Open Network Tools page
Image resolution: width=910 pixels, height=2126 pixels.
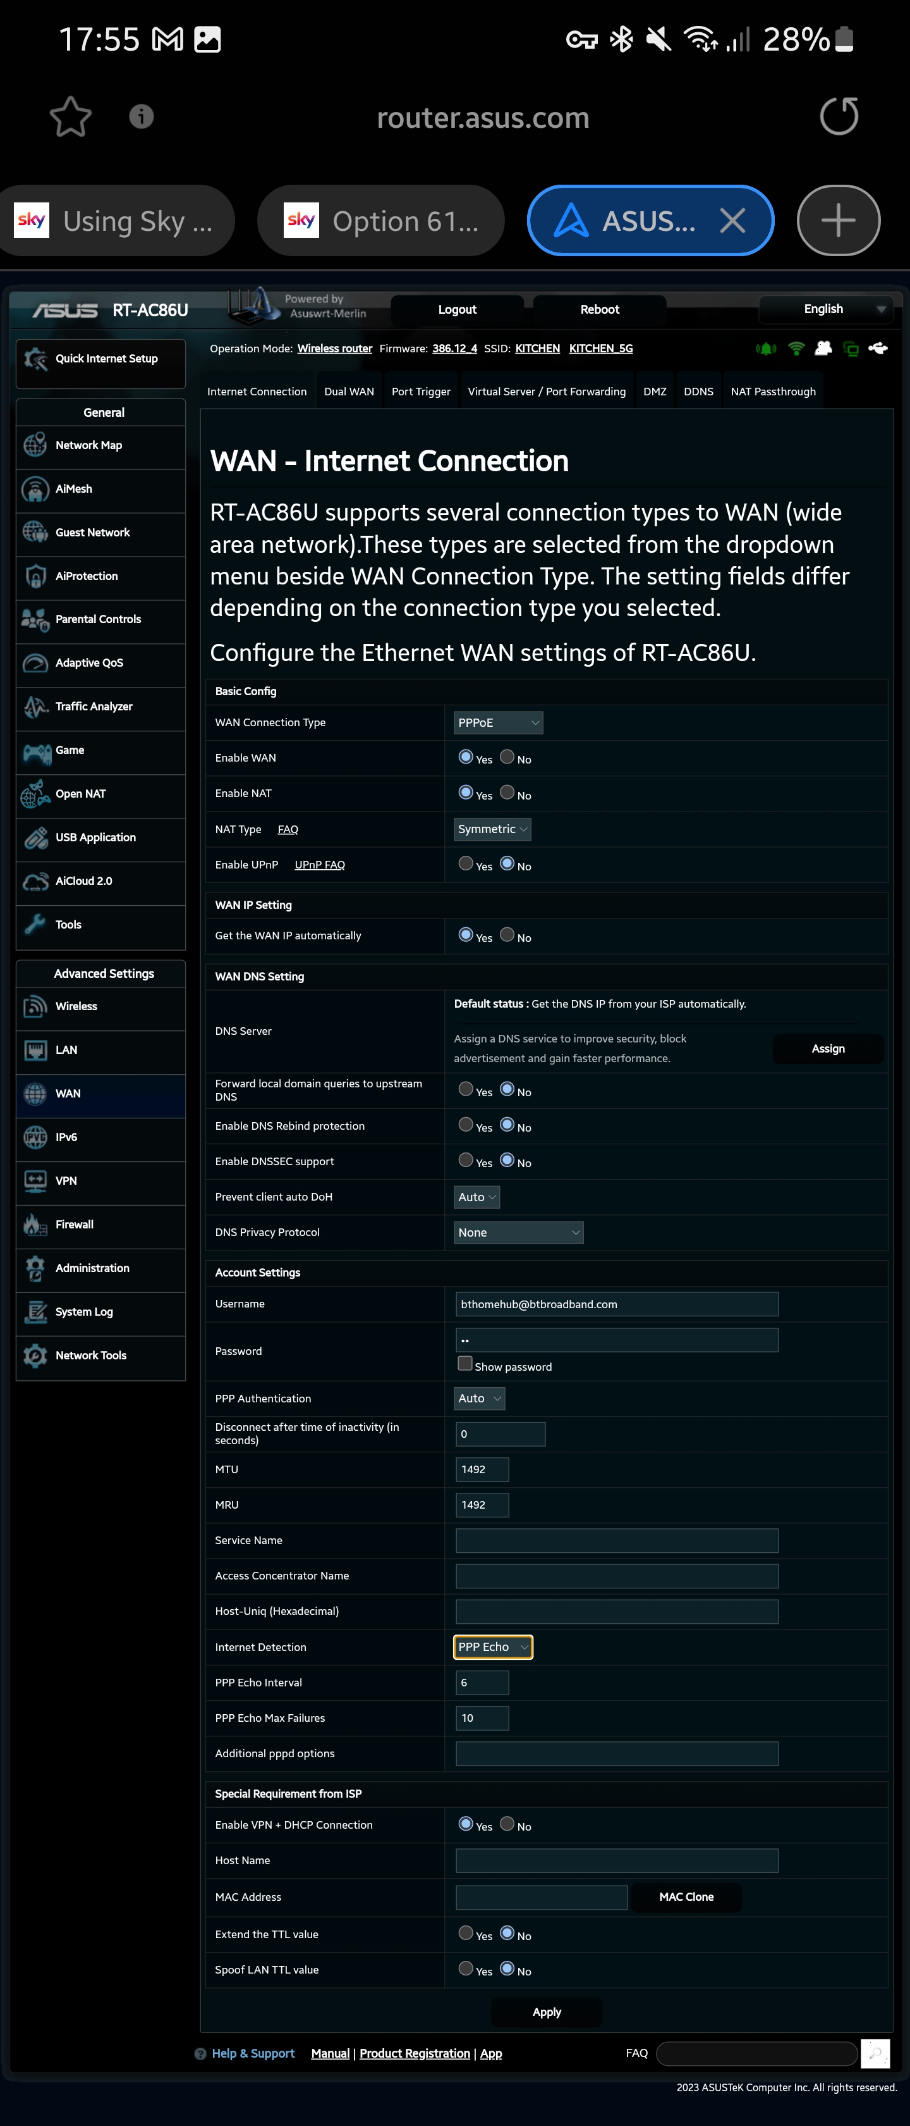[x=100, y=1356]
